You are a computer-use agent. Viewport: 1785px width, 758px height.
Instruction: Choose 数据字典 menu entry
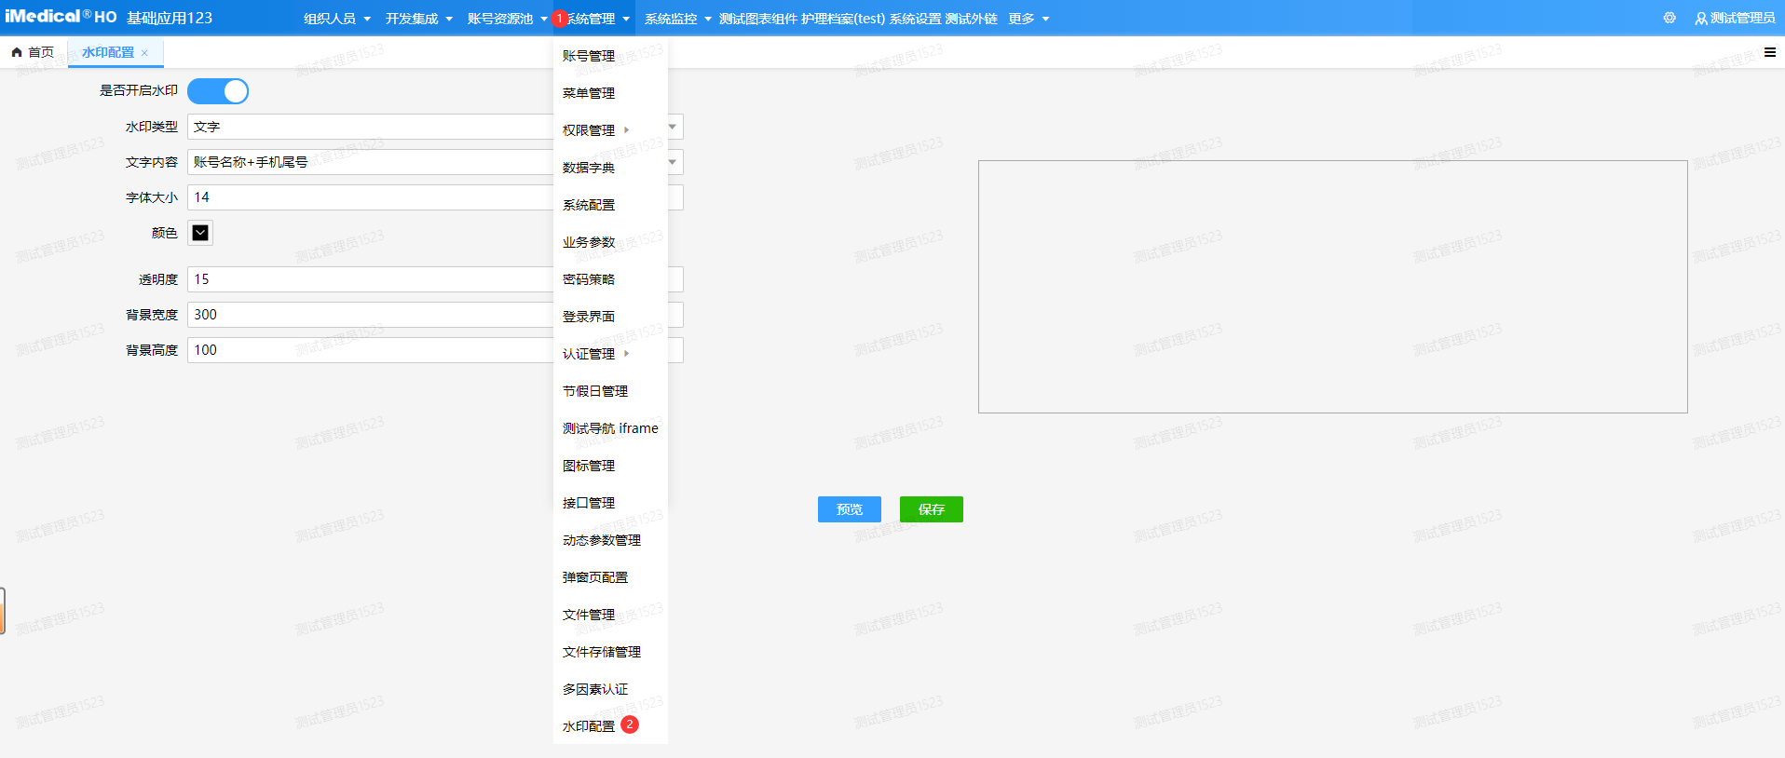click(x=589, y=168)
